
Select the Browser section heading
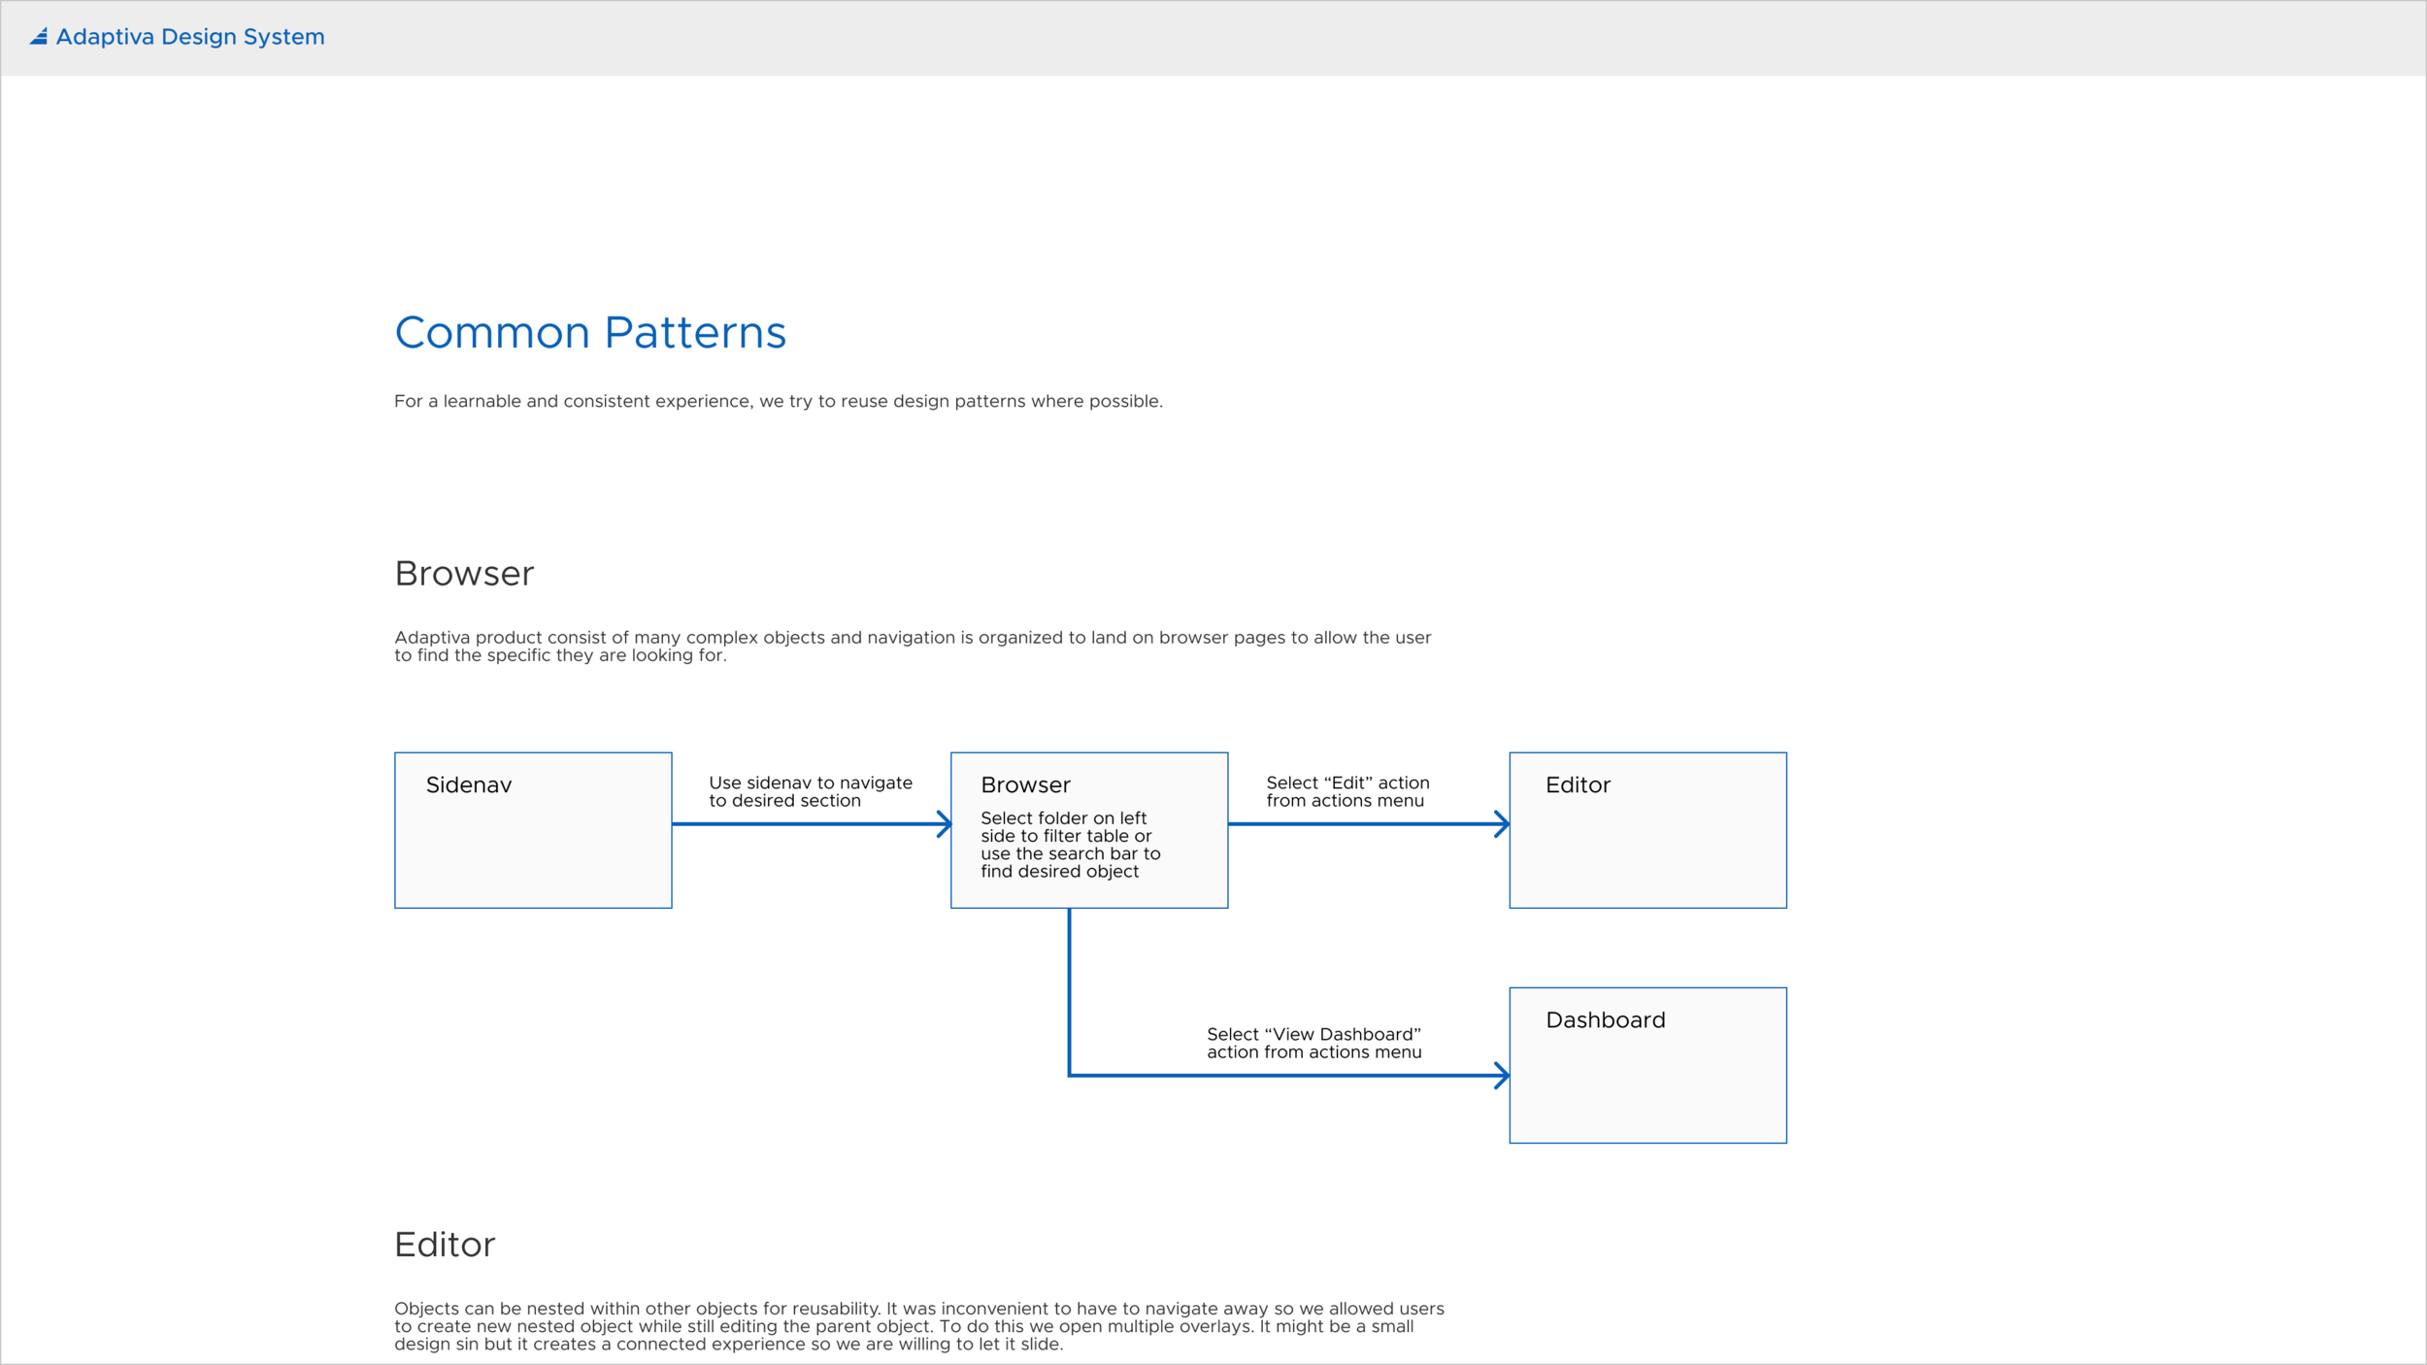click(x=464, y=574)
